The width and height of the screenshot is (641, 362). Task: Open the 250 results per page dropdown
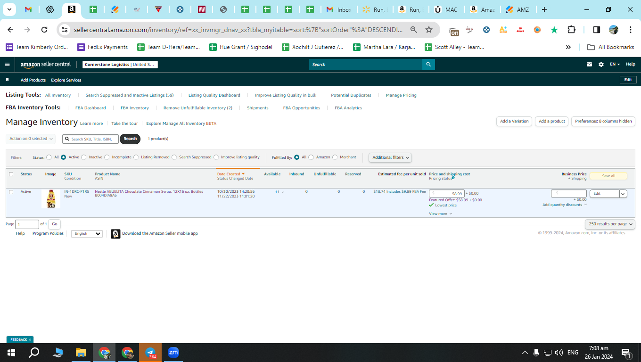pos(610,224)
